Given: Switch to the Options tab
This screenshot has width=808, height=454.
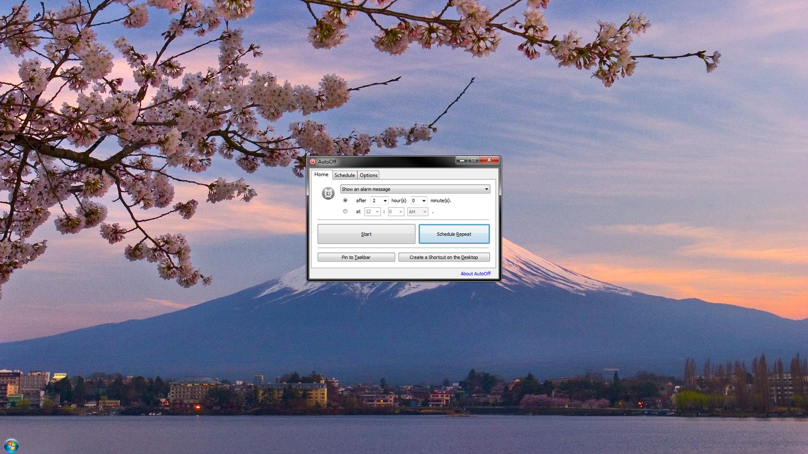Looking at the screenshot, I should pyautogui.click(x=369, y=175).
